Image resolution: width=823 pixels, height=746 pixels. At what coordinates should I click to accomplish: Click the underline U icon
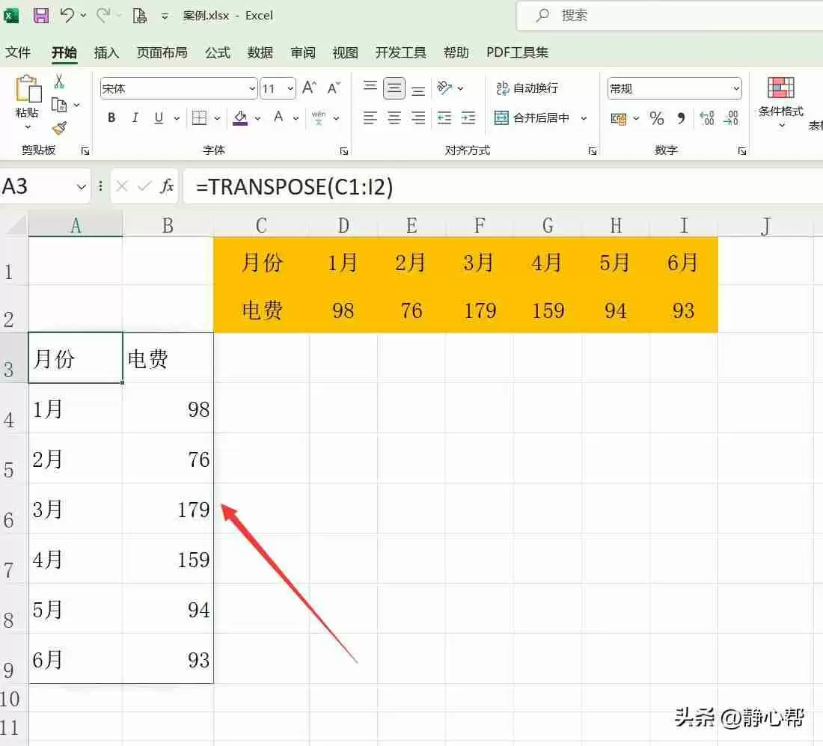[x=157, y=117]
